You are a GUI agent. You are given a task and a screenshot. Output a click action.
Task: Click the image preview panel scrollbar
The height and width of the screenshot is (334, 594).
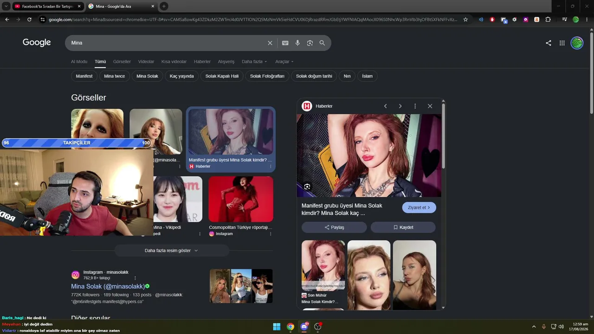coord(443,135)
